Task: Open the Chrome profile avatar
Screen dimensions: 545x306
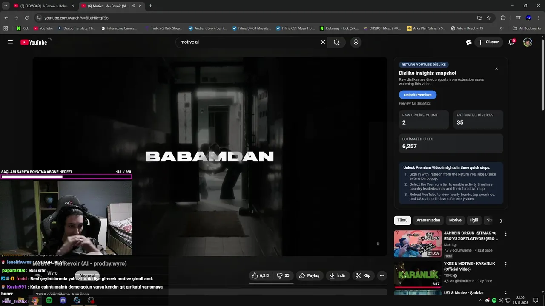Action: (528, 18)
